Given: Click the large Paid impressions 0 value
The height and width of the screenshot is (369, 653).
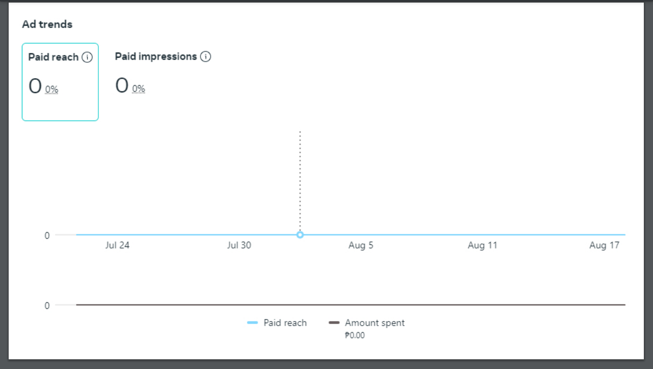Looking at the screenshot, I should point(121,86).
